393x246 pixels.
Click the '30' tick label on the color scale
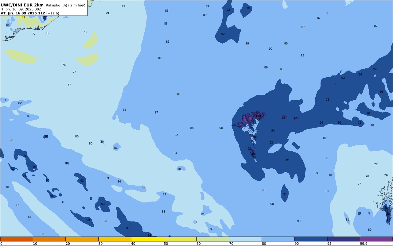coord(100,244)
